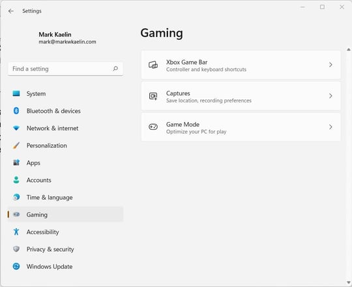Click the back arrow in Settings header
This screenshot has width=352, height=287.
(11, 11)
